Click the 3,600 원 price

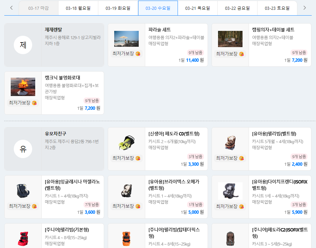click(x=92, y=212)
